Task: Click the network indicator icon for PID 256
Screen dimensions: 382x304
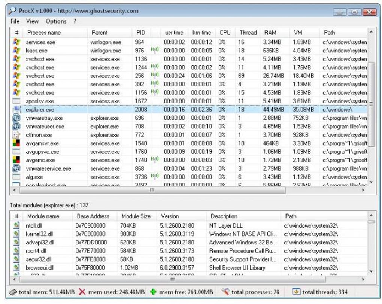Action: tap(155, 75)
